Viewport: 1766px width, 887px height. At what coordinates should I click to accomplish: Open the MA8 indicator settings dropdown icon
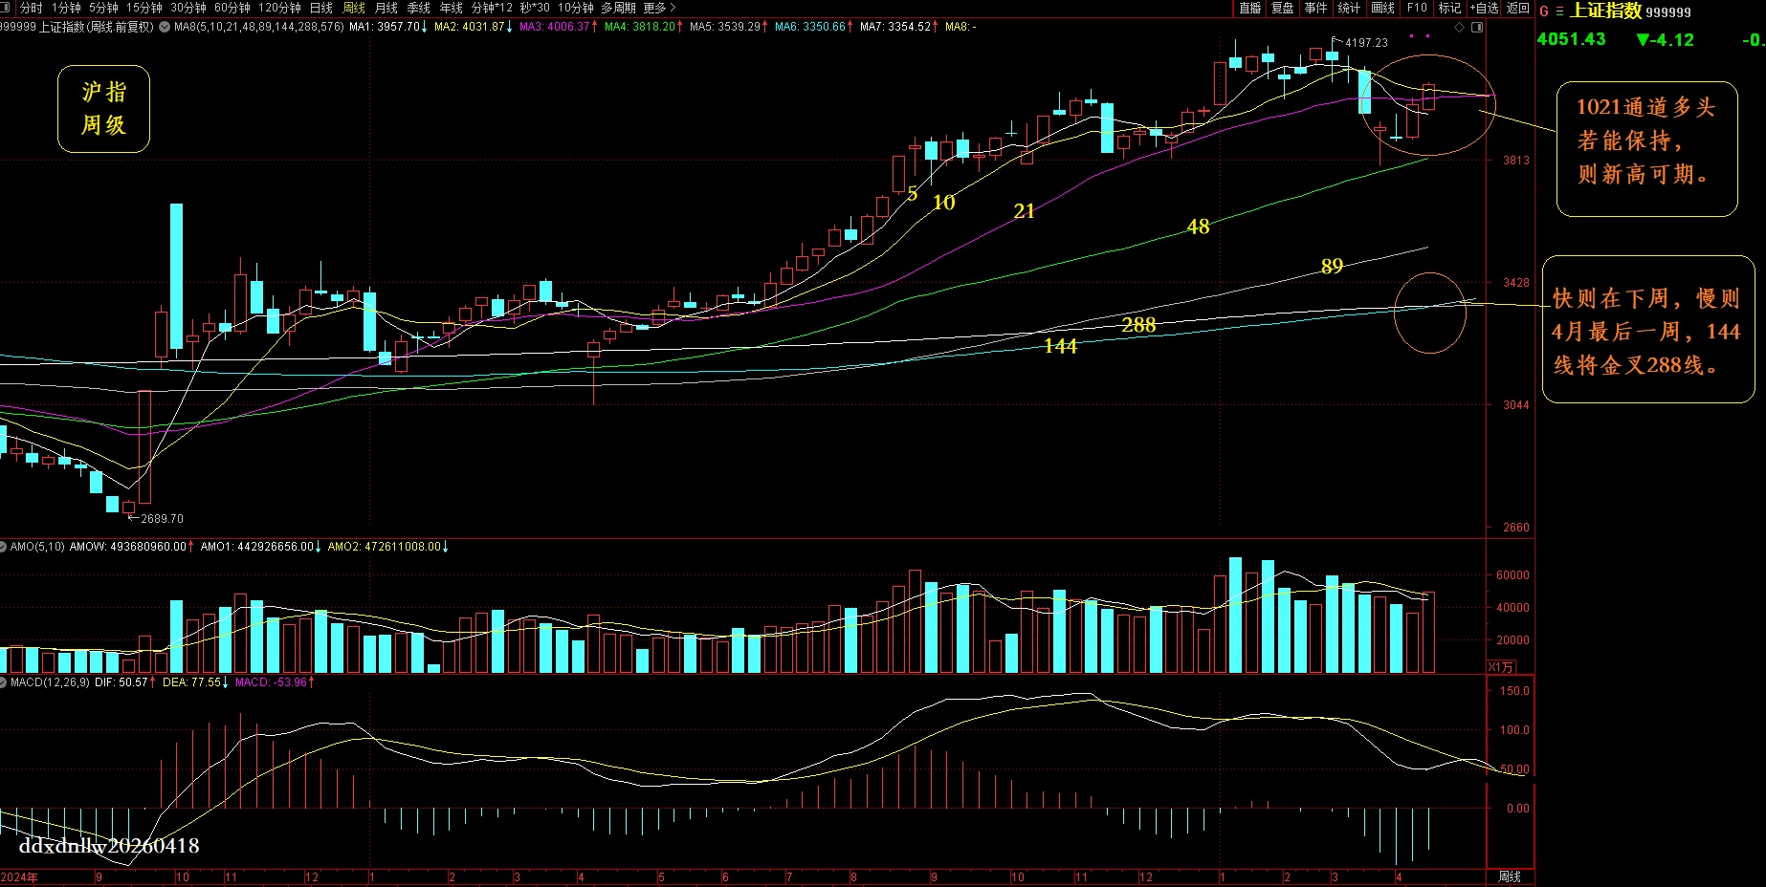[x=165, y=27]
